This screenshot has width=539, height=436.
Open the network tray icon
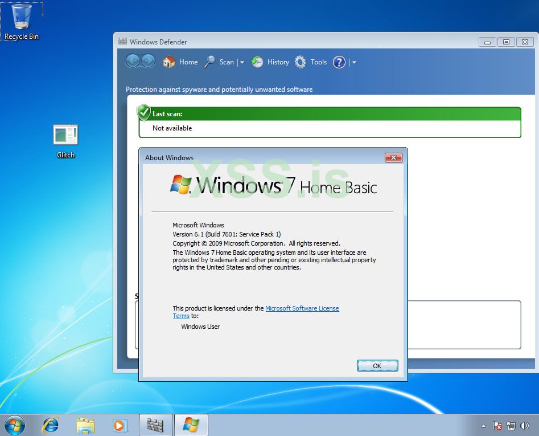(x=511, y=426)
